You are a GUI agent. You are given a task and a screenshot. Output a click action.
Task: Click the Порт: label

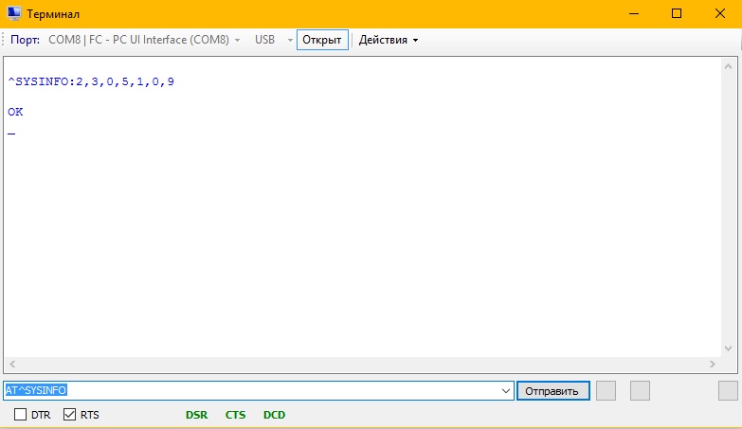(x=25, y=40)
